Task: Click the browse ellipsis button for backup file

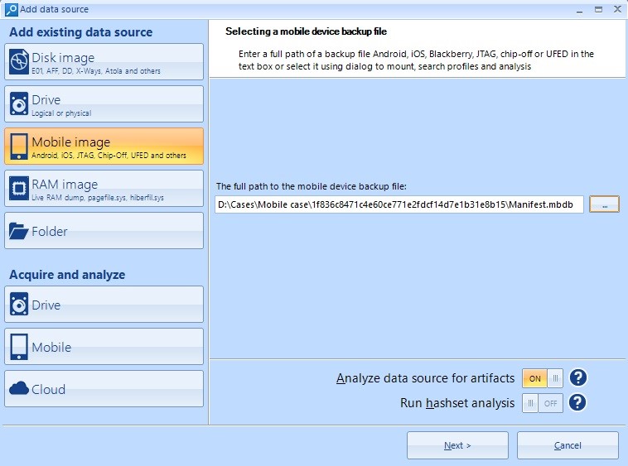Action: click(604, 204)
